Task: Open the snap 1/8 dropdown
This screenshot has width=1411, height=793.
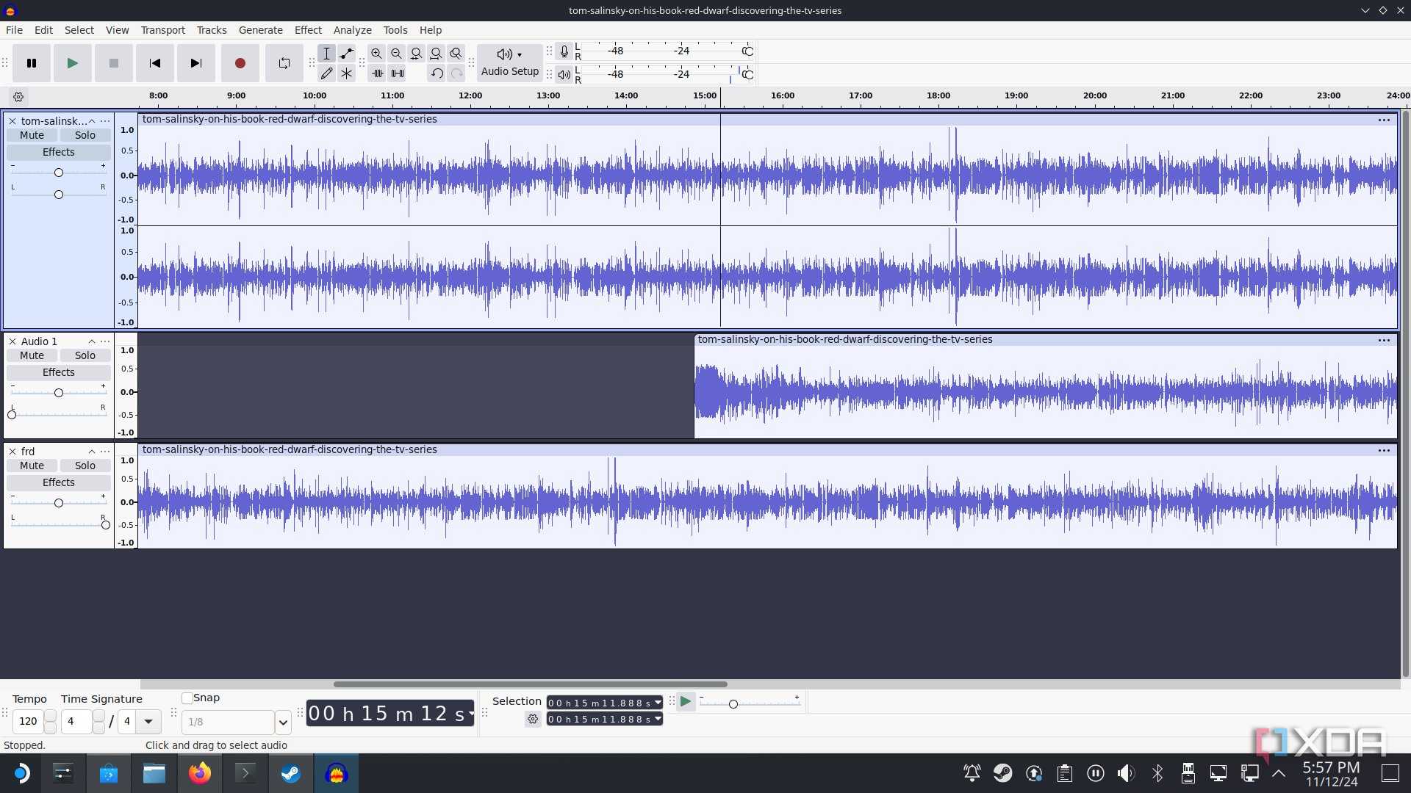Action: [283, 723]
